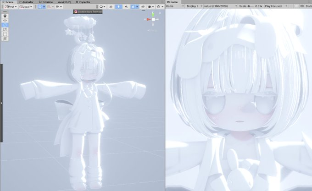Open Scene panel more-options menu

162,2
